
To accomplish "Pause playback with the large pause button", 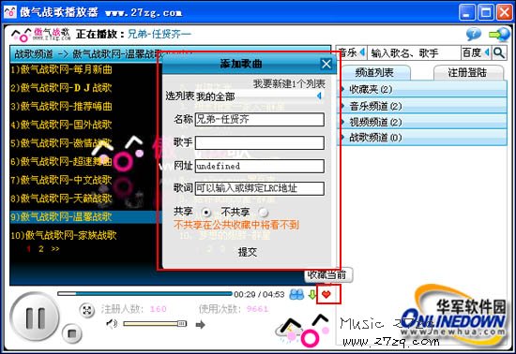I will click(x=36, y=317).
